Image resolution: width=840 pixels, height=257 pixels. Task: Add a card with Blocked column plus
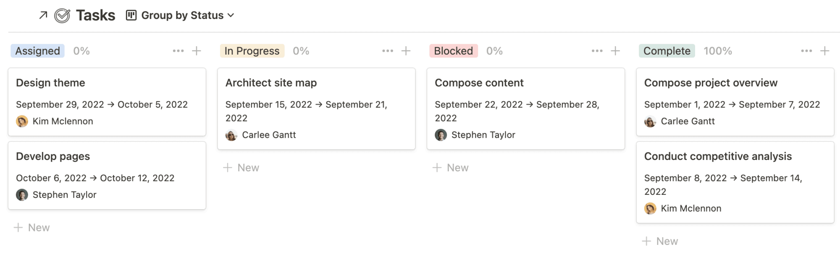coord(615,51)
